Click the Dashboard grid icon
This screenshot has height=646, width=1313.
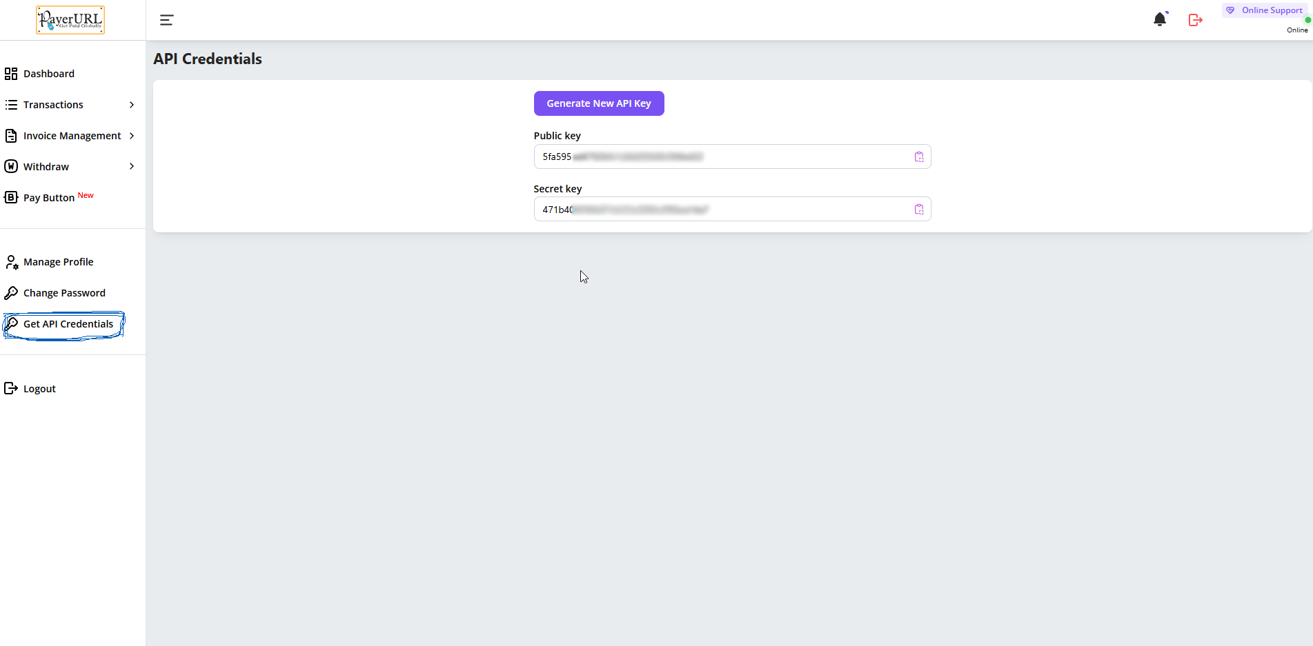pyautogui.click(x=11, y=74)
